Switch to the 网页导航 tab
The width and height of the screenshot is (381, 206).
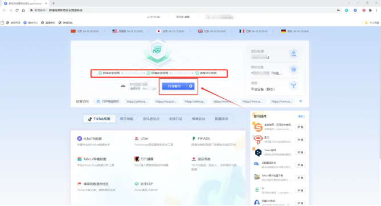pos(126,119)
